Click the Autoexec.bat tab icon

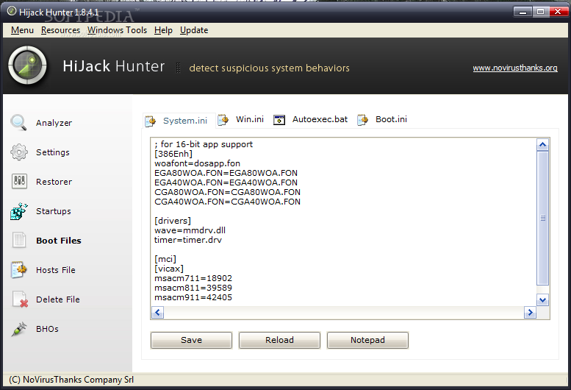point(279,119)
